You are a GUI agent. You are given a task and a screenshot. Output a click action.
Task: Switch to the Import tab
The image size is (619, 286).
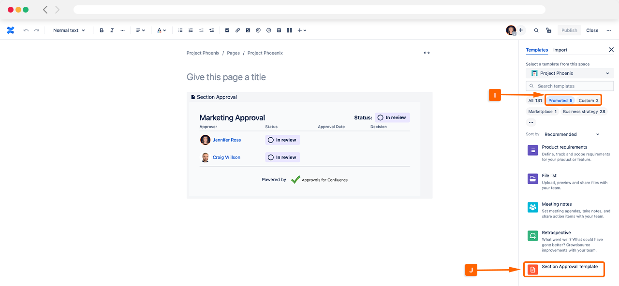pos(560,50)
